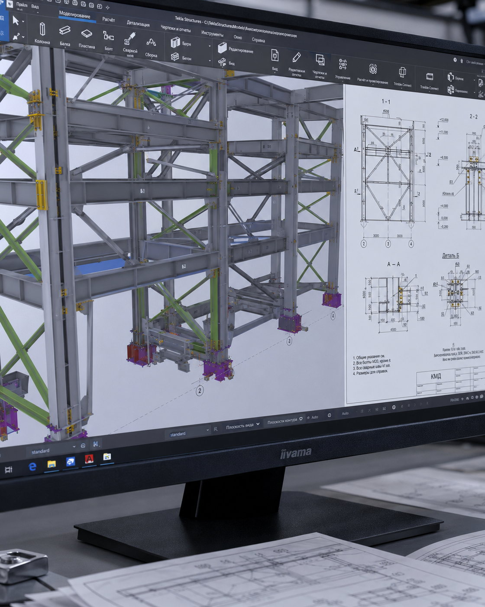
Task: Expand the arrow selection tool dropdown
Action: (x=23, y=22)
